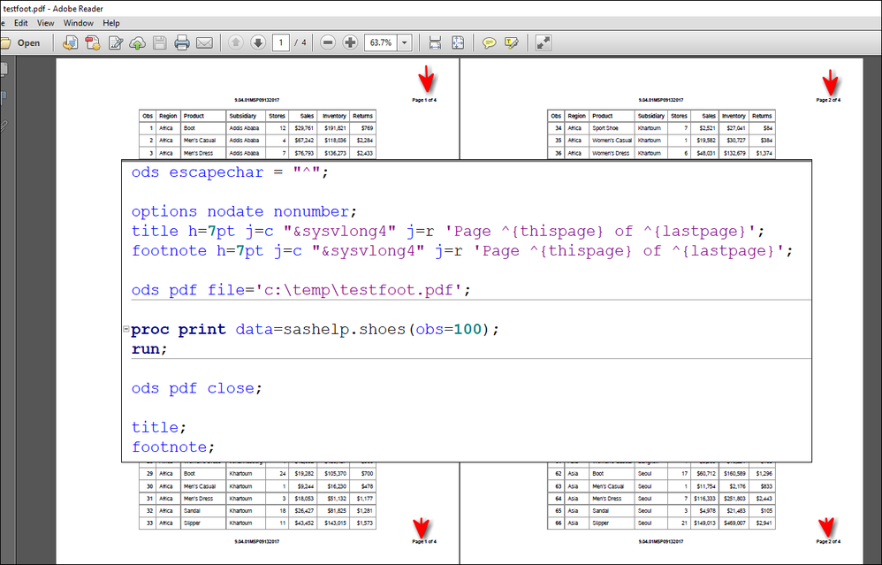Zoom in with the plus button
882x565 pixels.
350,42
